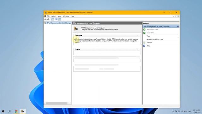Click 'Configures the TPM and its support' text
Viewport: 202px width, 114px height.
[99, 29]
